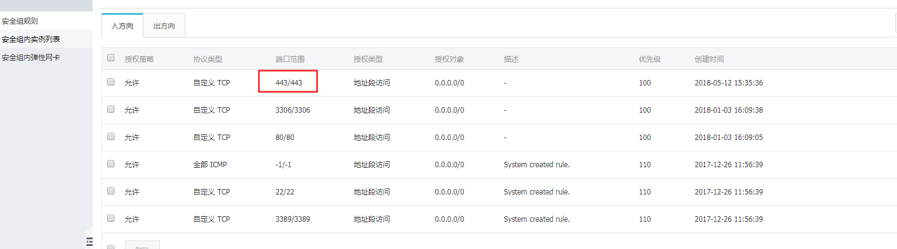Click the 创建时间 column header
The width and height of the screenshot is (897, 249).
(x=709, y=59)
